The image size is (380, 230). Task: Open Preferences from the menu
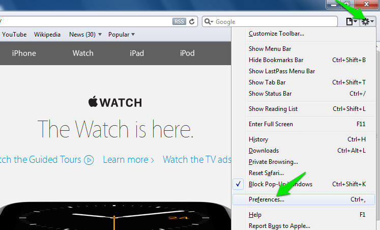[267, 199]
